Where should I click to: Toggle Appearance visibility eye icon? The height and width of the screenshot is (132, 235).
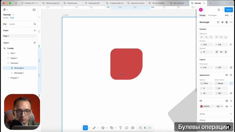[227, 75]
